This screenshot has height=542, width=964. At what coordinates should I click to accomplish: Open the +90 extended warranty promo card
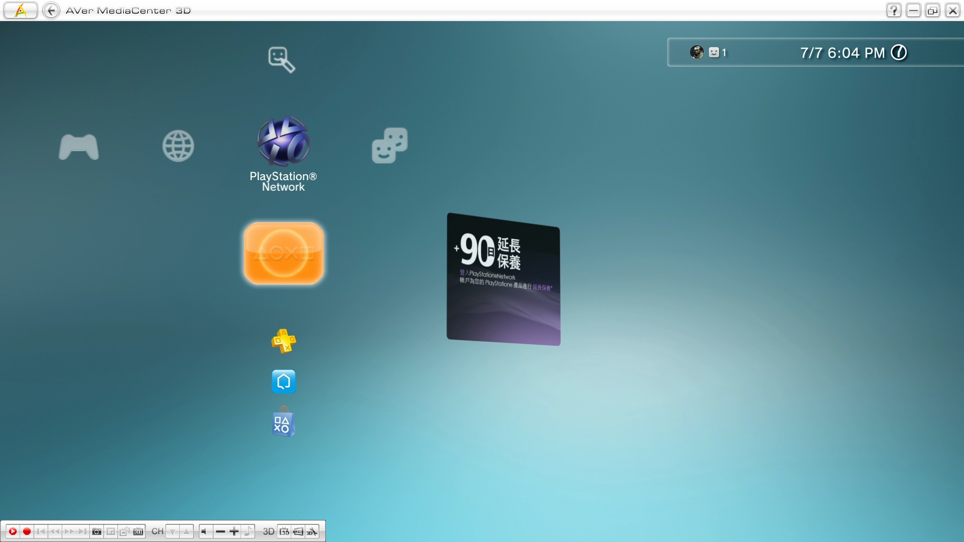coord(504,279)
